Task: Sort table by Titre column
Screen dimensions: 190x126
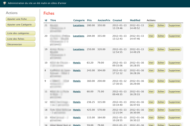Action: click(x=53, y=20)
